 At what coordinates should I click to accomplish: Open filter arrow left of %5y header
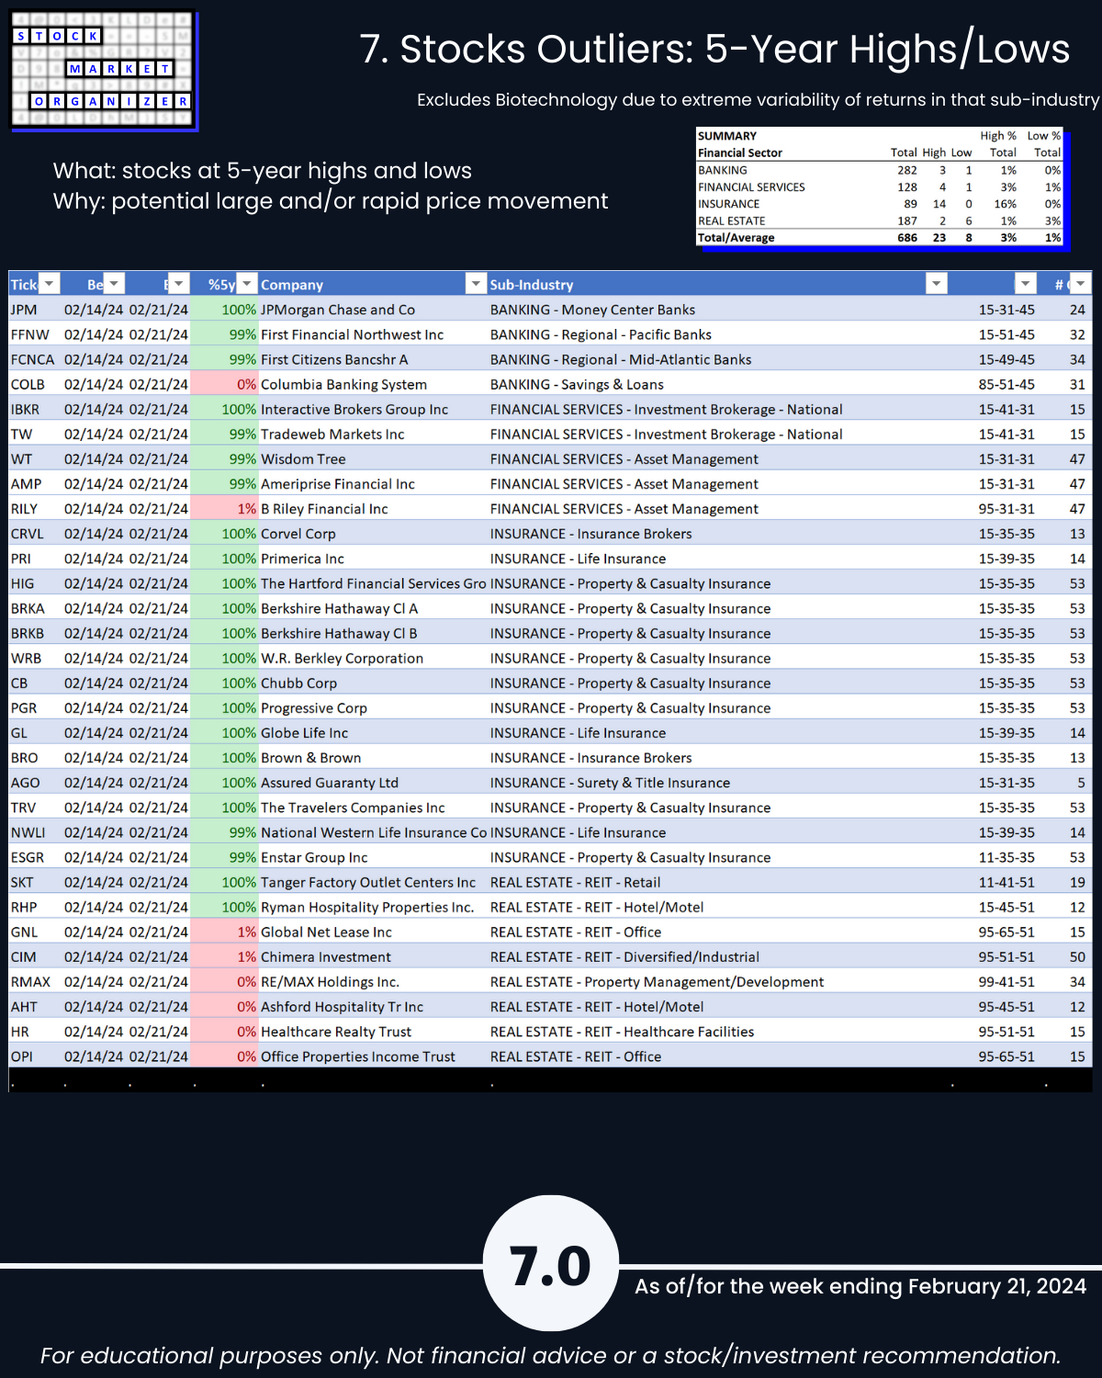[179, 284]
